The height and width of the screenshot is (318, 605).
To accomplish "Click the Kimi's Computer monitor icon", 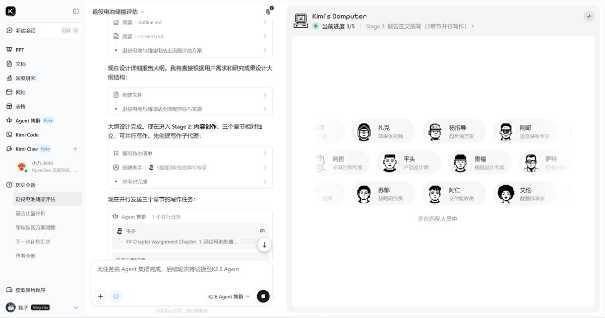I will [x=301, y=20].
